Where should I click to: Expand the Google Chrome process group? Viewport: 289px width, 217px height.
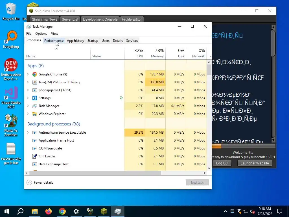tap(28, 74)
